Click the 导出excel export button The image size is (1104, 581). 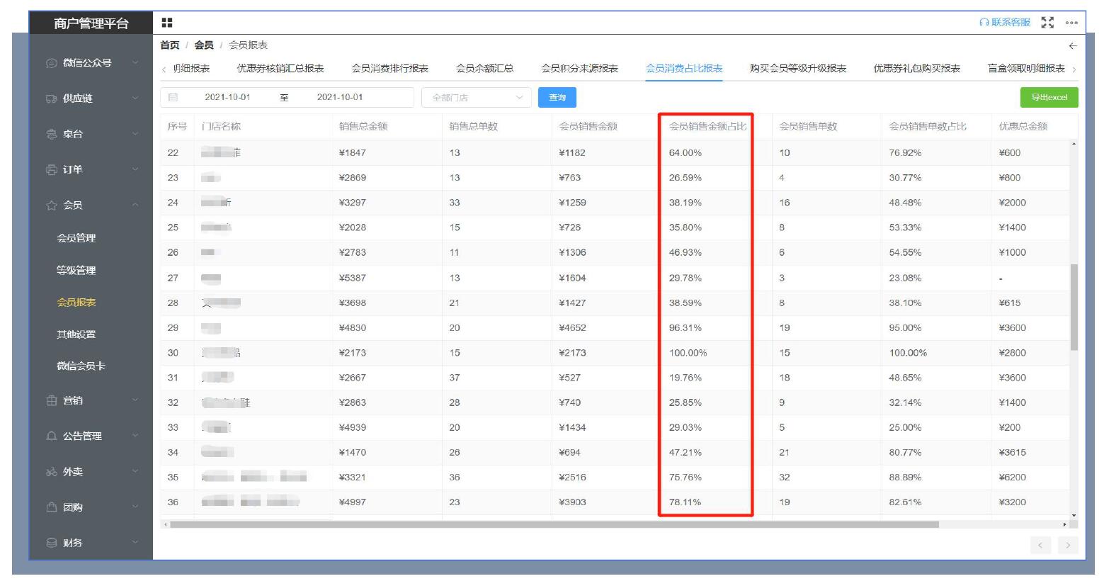pyautogui.click(x=1049, y=97)
